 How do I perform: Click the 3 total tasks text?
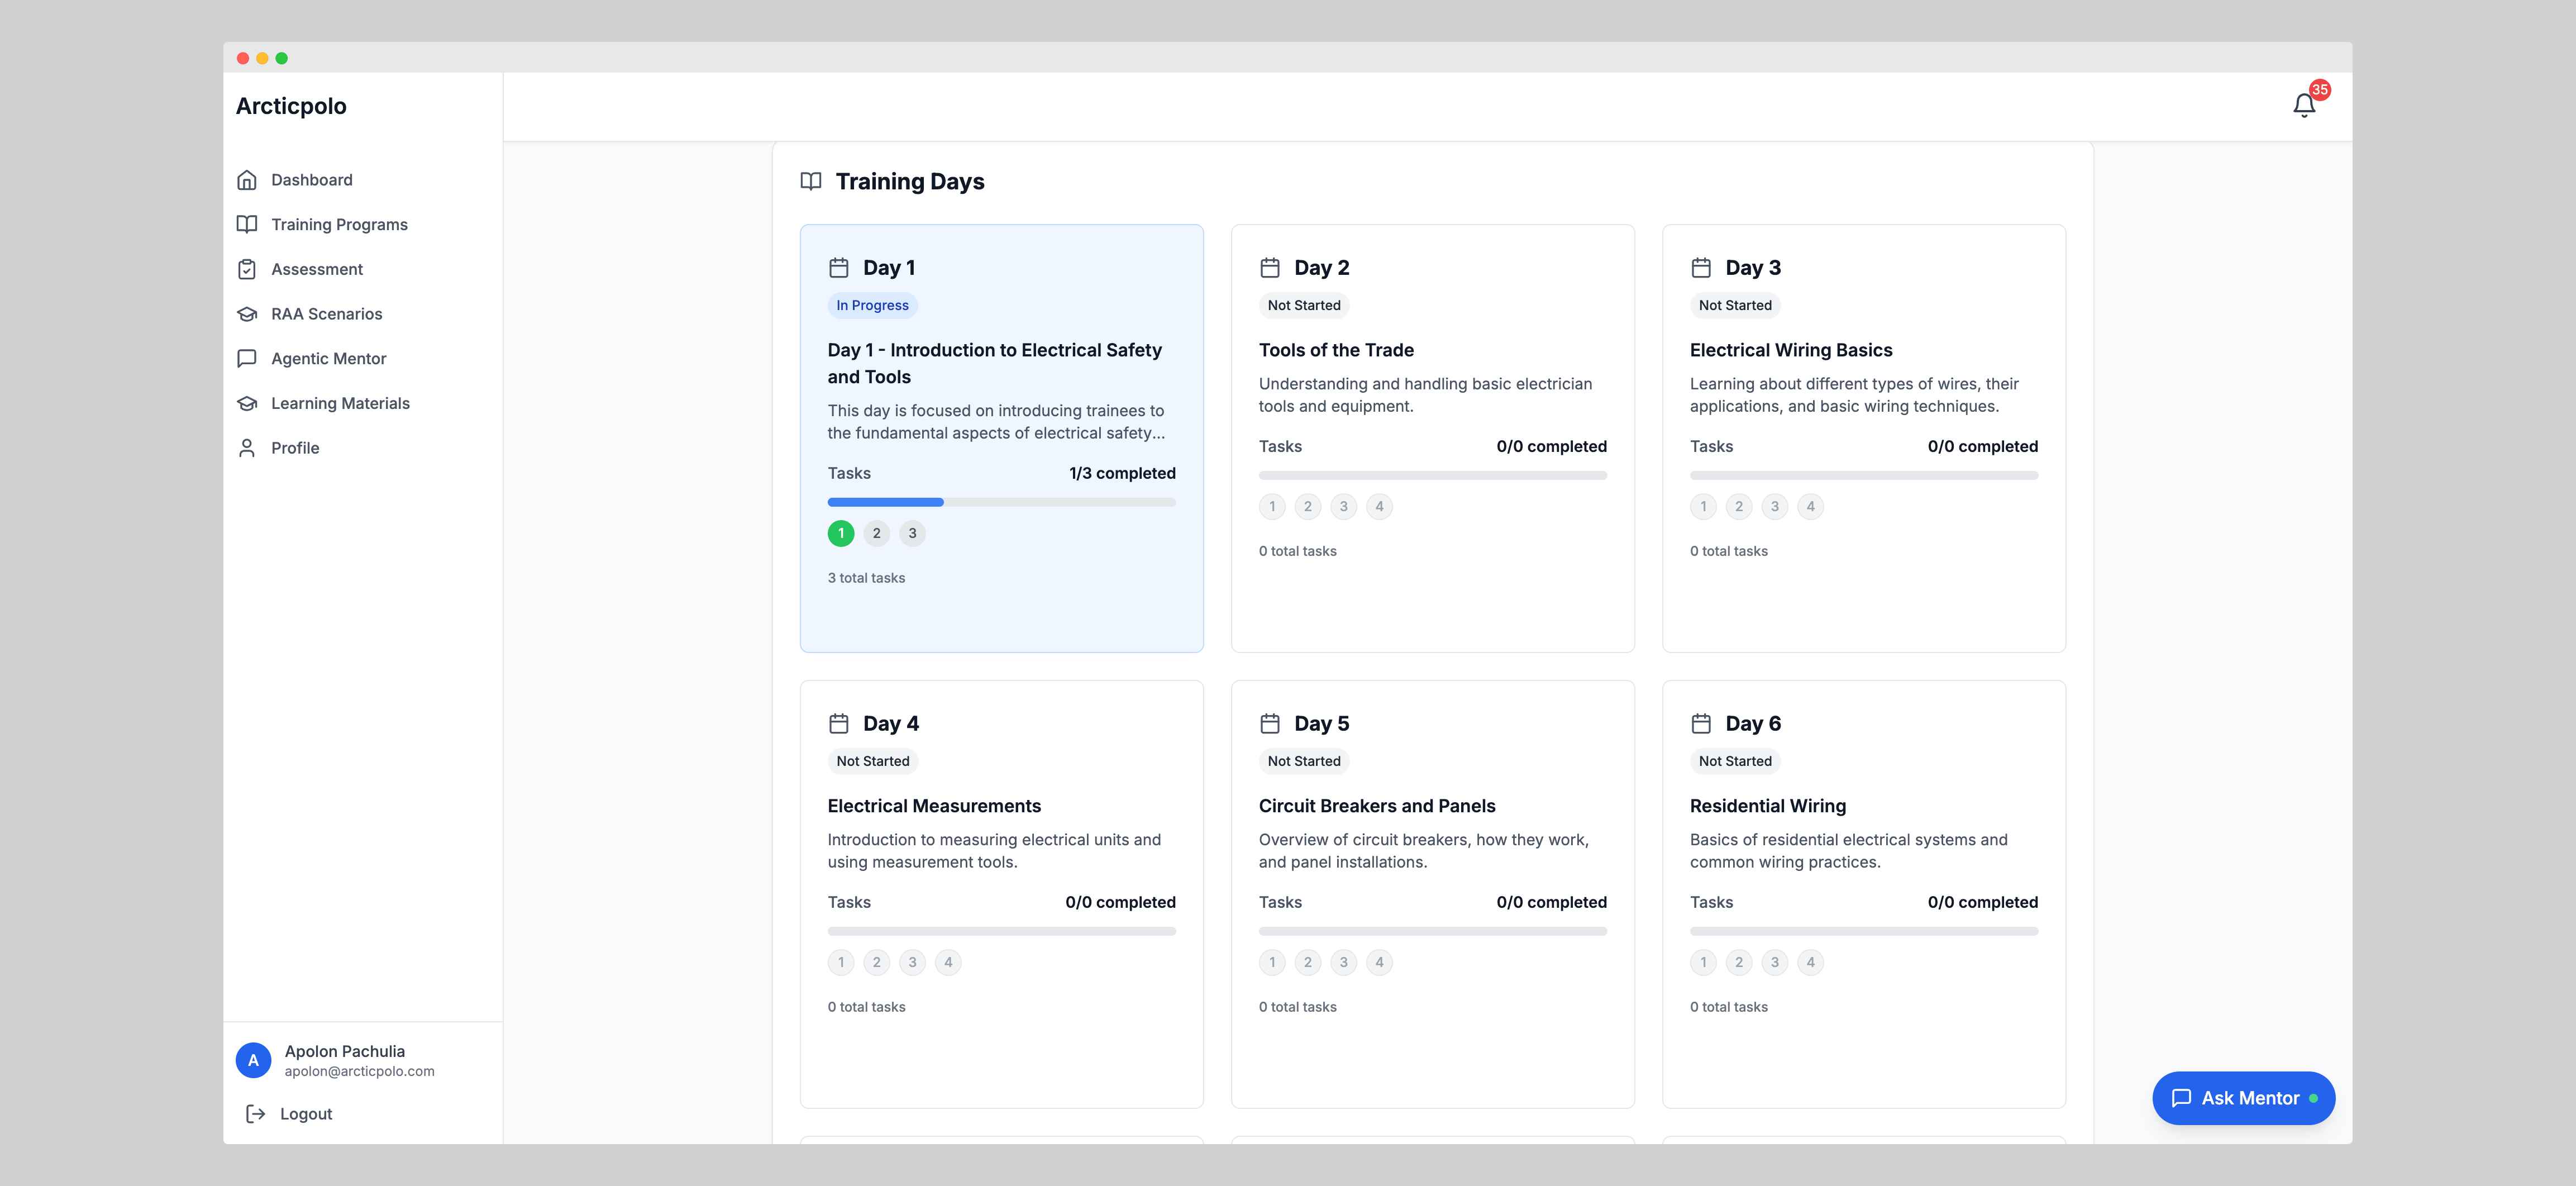point(866,578)
